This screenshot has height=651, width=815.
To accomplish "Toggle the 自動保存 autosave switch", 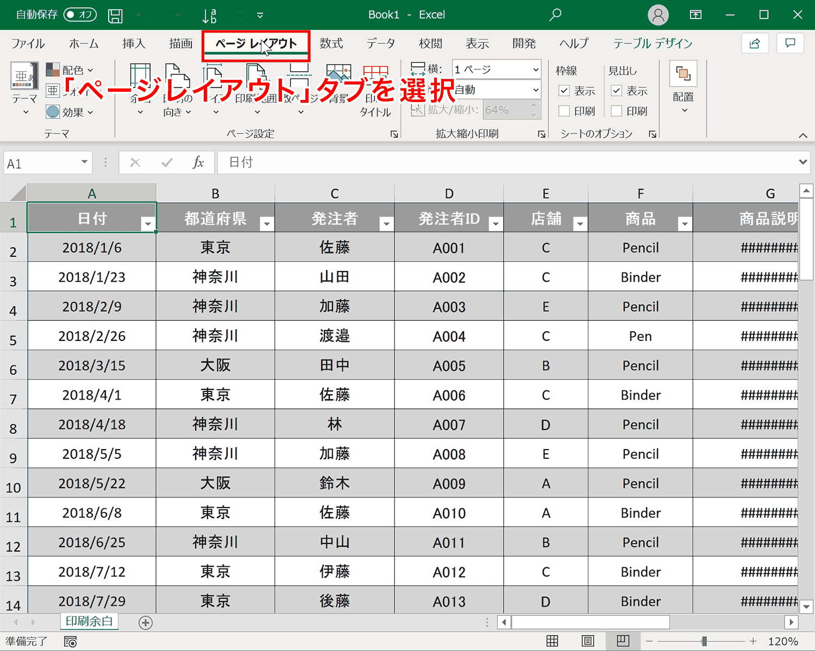I will pos(80,15).
